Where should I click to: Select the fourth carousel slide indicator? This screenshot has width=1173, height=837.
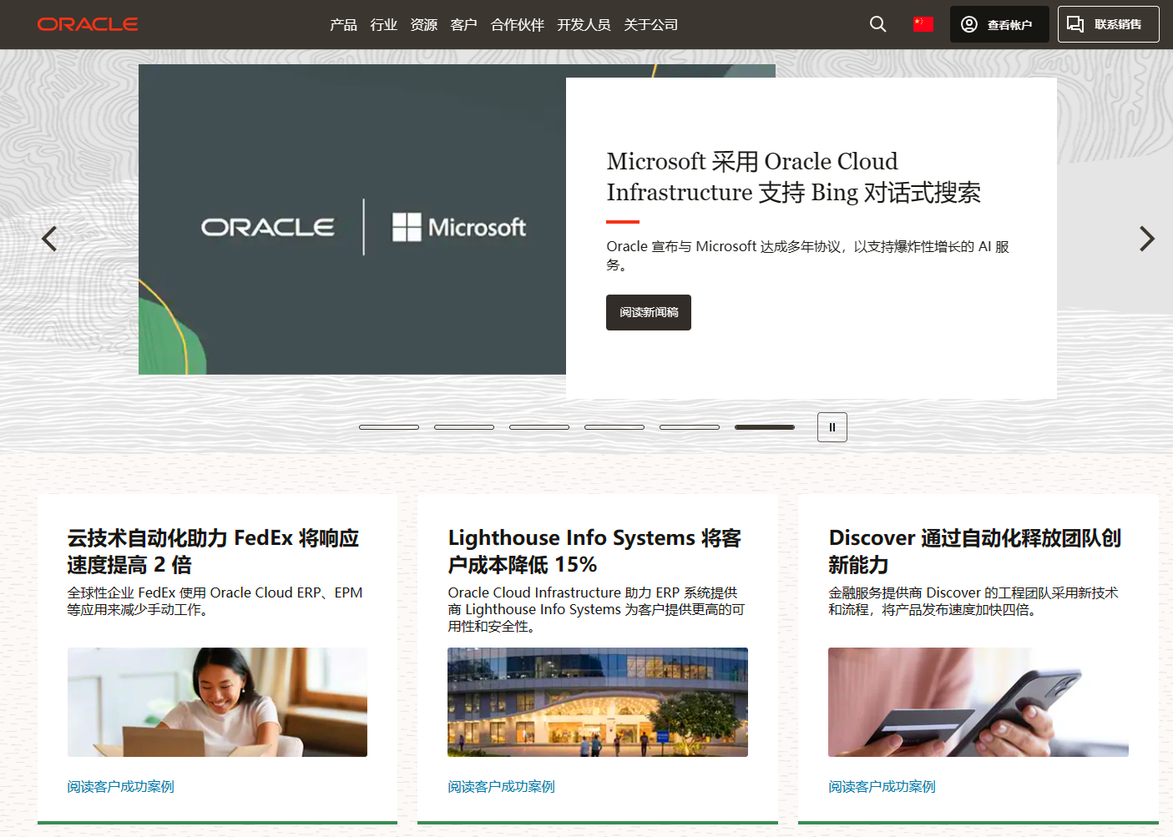(x=614, y=427)
